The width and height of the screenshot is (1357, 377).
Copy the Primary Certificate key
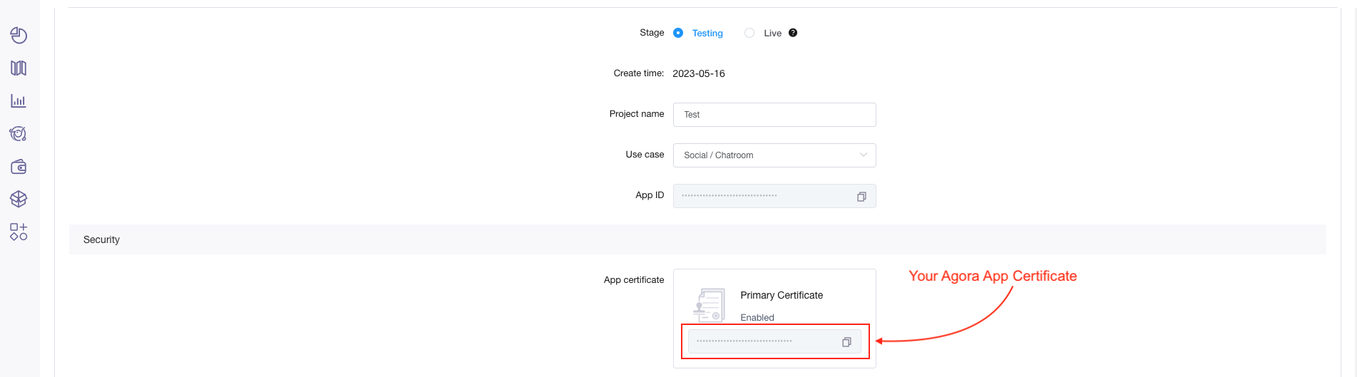point(846,342)
